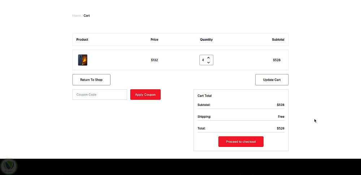Click the Cart Total heading
Viewport: 361px width, 175px height.
tap(205, 96)
